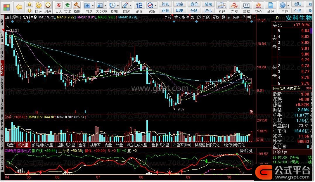Switch to the 盘后成交量 tab
This screenshot has width=315, height=182.
click(x=160, y=145)
